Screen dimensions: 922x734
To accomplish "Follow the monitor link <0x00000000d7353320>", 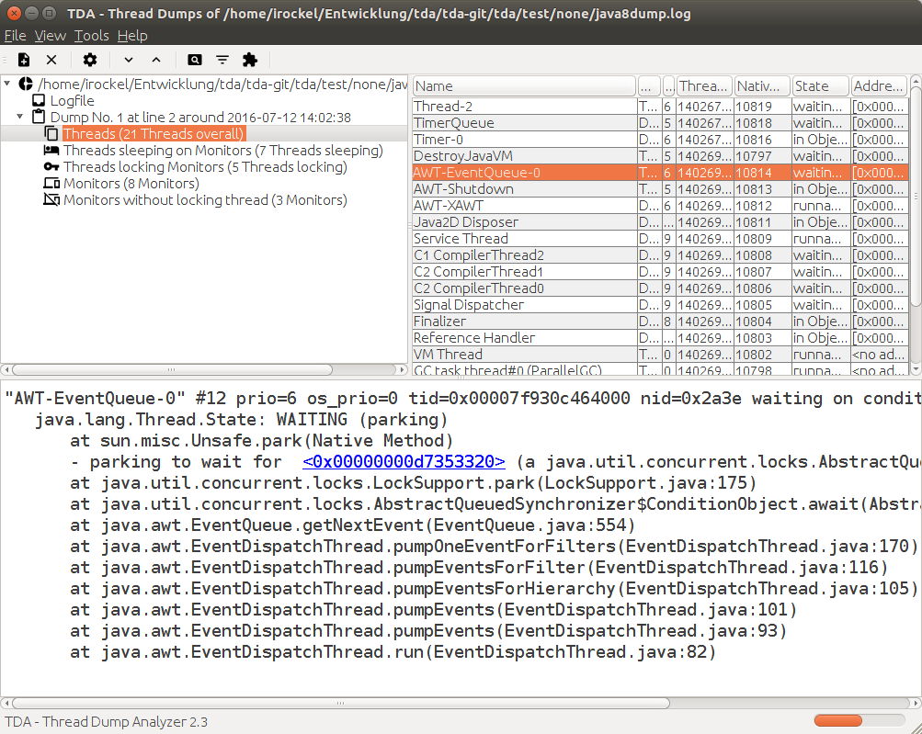I will [404, 462].
